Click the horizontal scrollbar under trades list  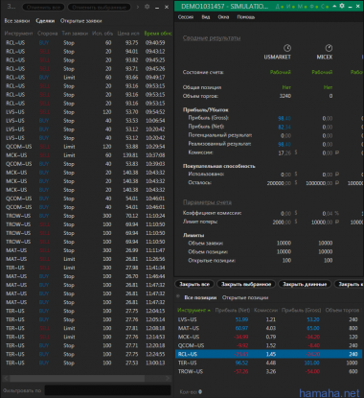click(x=86, y=378)
